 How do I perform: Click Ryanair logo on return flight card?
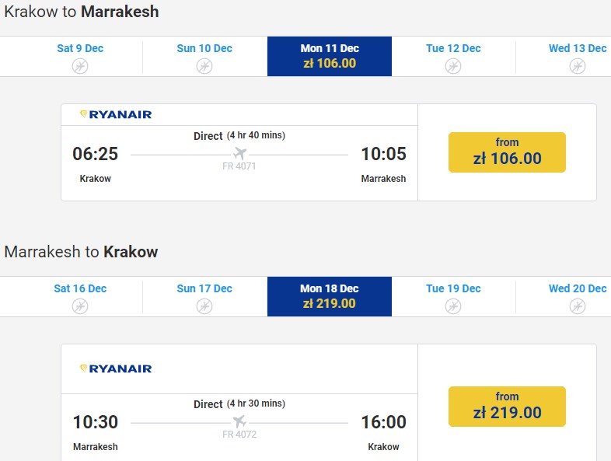[x=116, y=368]
